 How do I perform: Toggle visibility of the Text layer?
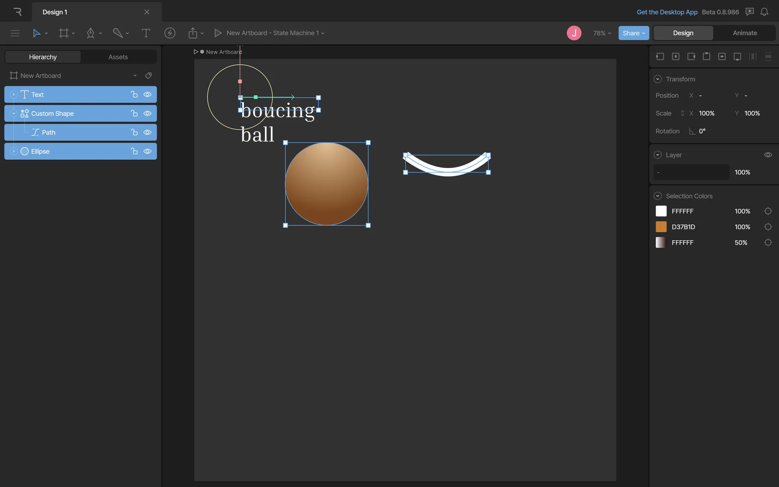pyautogui.click(x=148, y=95)
